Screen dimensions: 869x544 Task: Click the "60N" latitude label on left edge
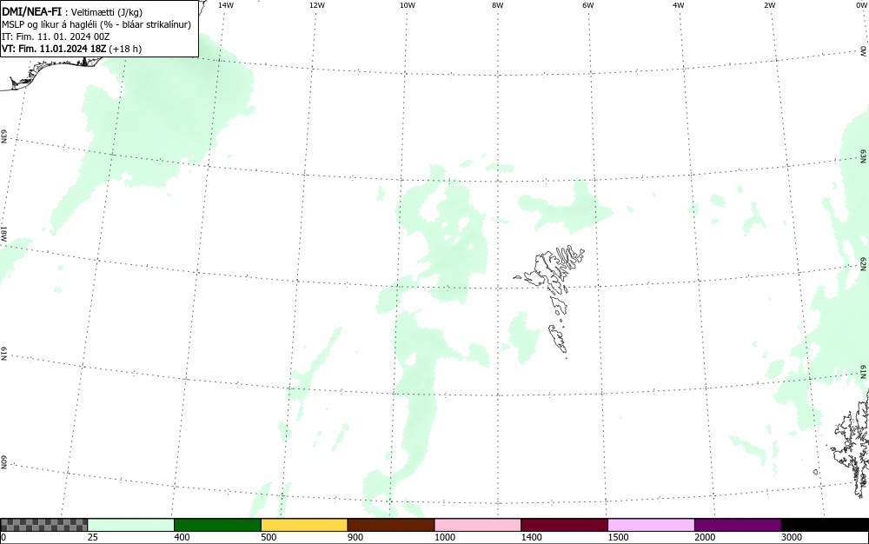[x=3, y=463]
